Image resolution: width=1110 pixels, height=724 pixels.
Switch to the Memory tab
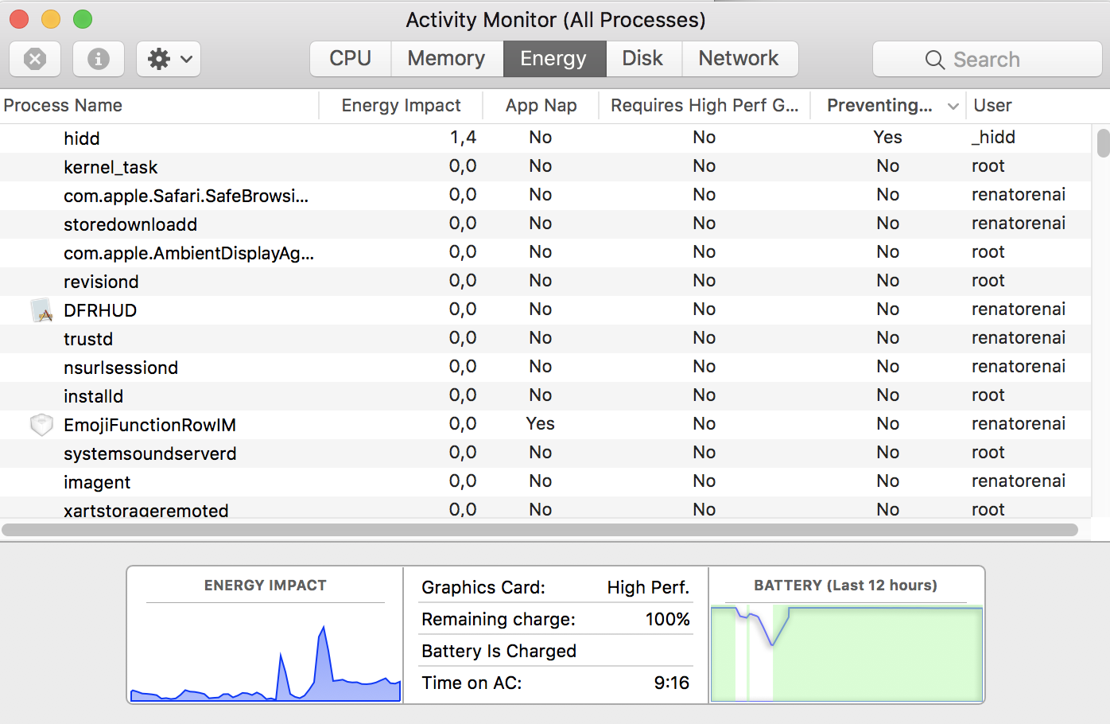(446, 59)
